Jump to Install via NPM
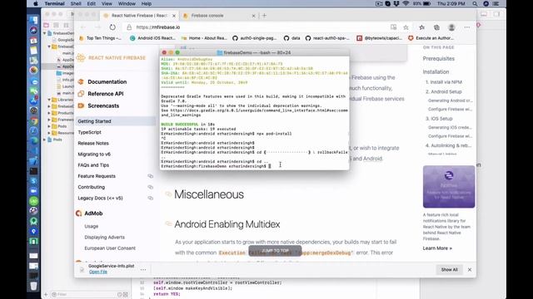Viewport: 533px width, 299px height. 444,82
